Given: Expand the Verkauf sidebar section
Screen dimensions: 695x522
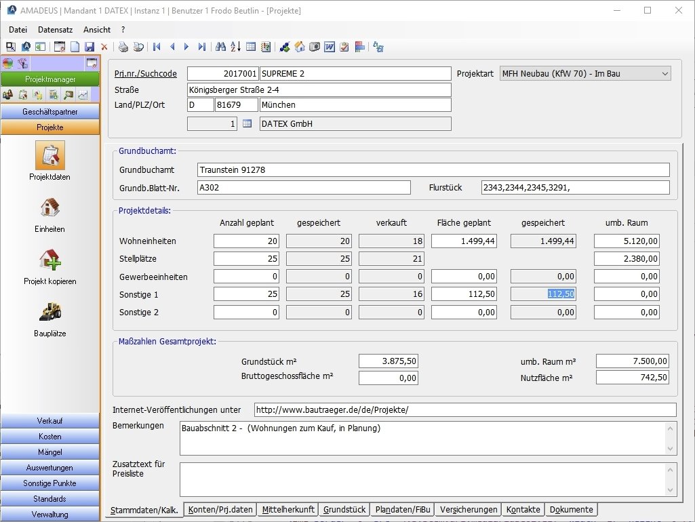Looking at the screenshot, I should pyautogui.click(x=50, y=421).
